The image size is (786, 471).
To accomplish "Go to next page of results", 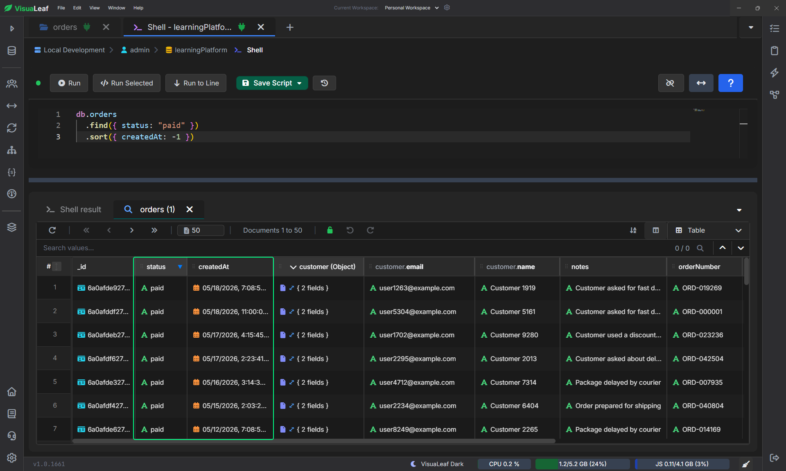I will click(132, 230).
